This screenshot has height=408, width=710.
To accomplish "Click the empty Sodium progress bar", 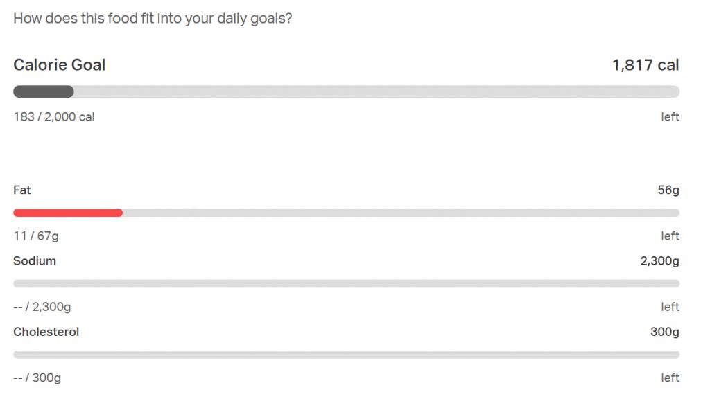I will 347,284.
